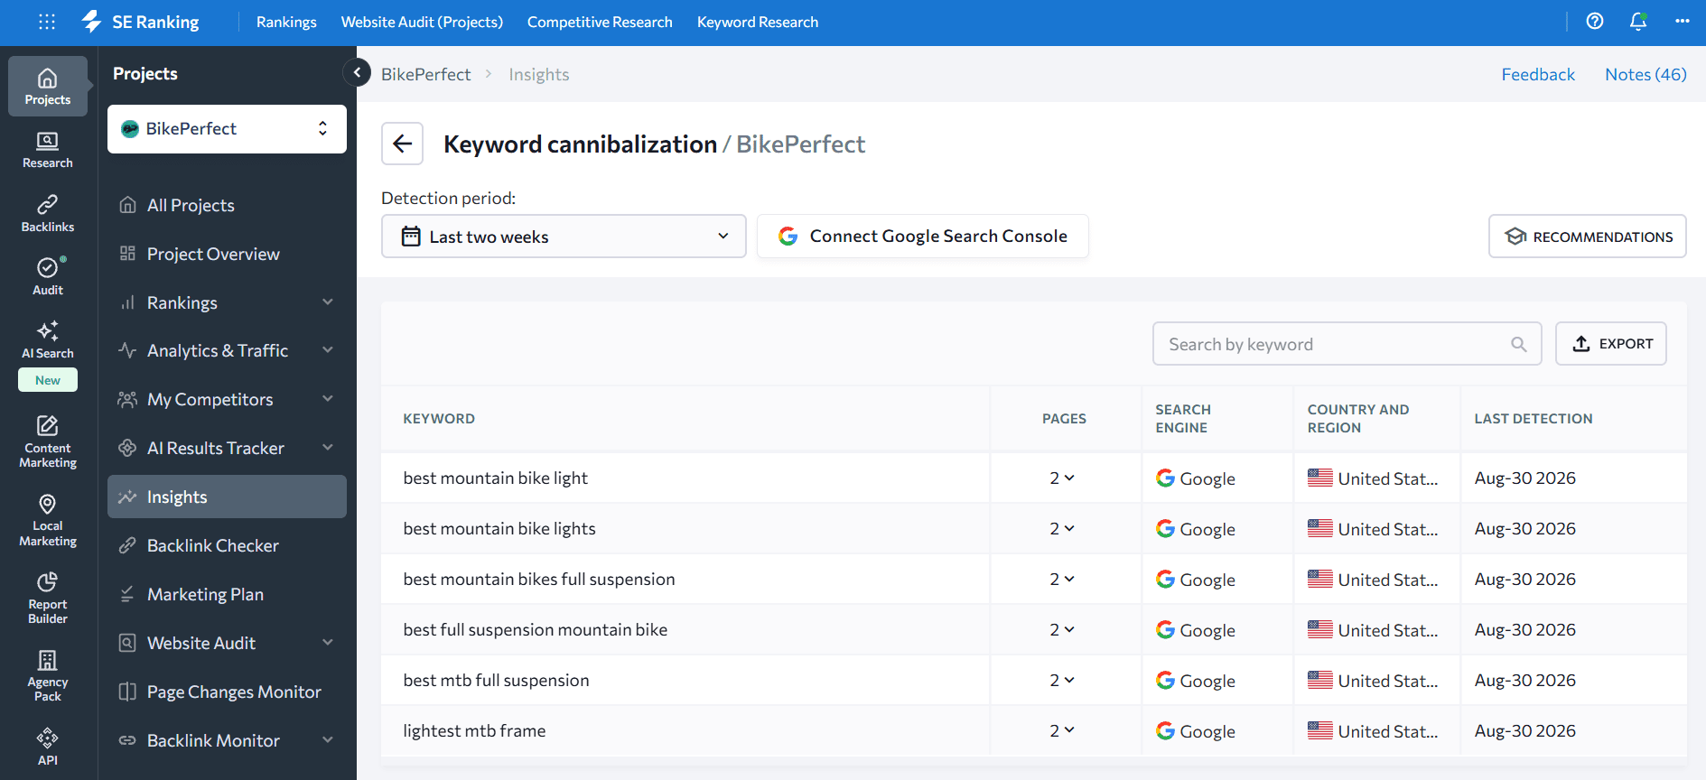Image resolution: width=1706 pixels, height=780 pixels.
Task: Open Agency Pack in the left rail
Action: (48, 676)
